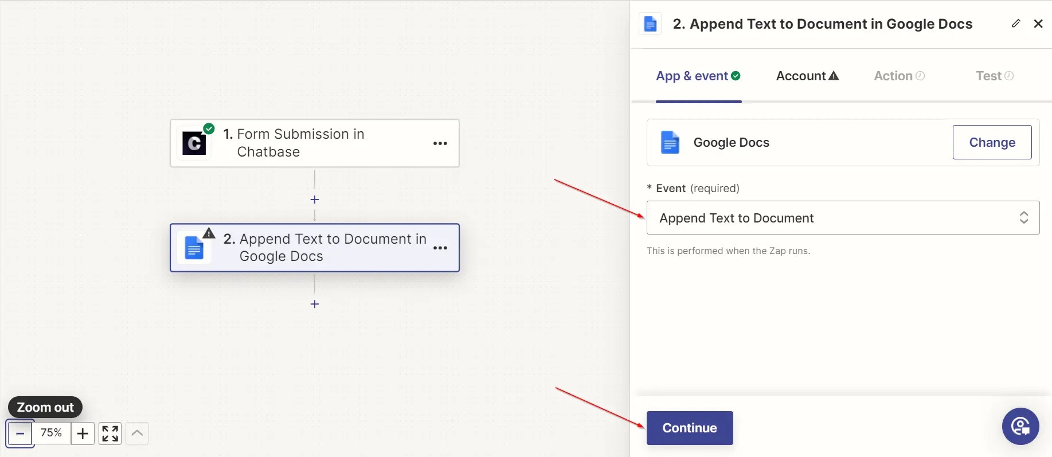Zoom out the canvas with minus button

coord(19,433)
